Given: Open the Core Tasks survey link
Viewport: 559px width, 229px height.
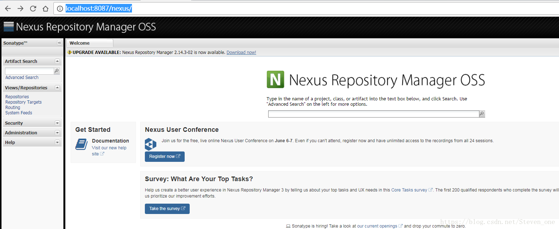Looking at the screenshot, I should click(x=409, y=190).
